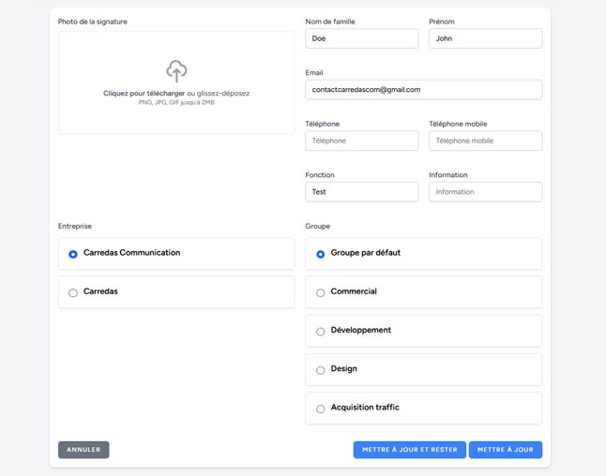
Task: Select the Carredas company radio option
Action: (x=73, y=293)
